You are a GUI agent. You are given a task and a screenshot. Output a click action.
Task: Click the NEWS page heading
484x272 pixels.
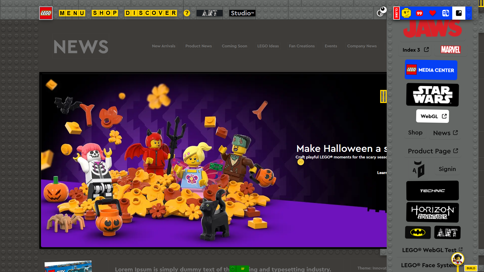point(81,46)
